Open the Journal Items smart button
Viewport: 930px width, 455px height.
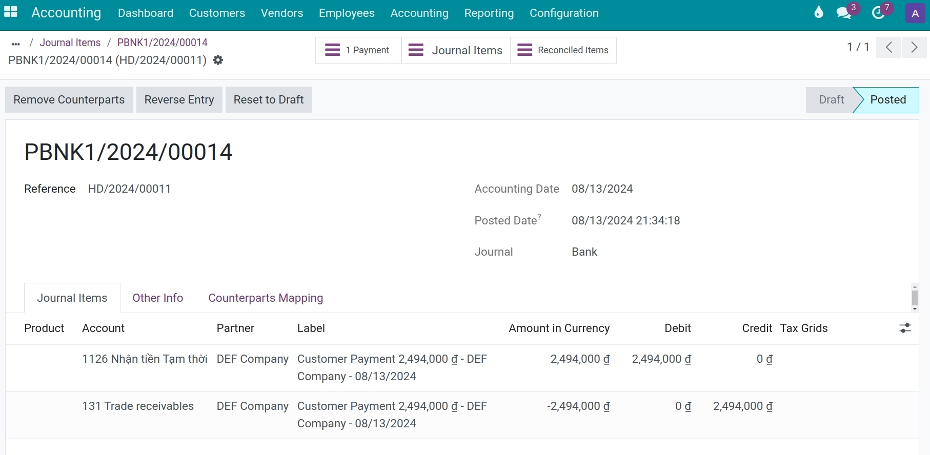[x=455, y=50]
